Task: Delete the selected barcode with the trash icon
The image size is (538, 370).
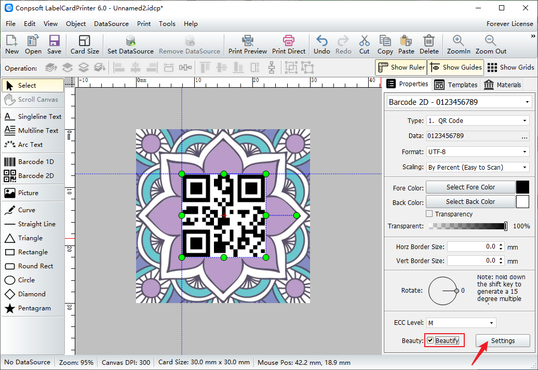Action: click(x=429, y=44)
